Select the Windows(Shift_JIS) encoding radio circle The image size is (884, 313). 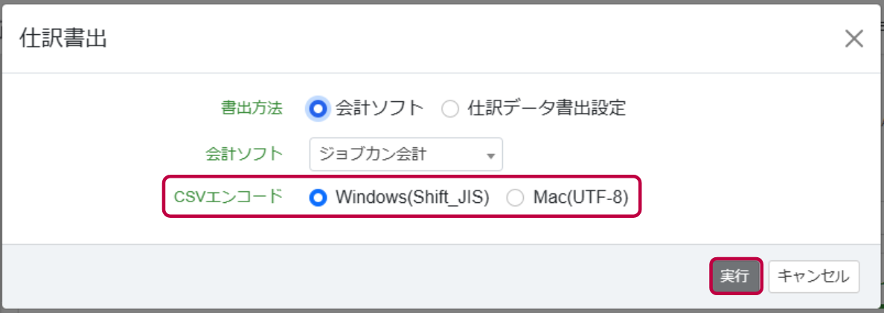[x=318, y=198]
